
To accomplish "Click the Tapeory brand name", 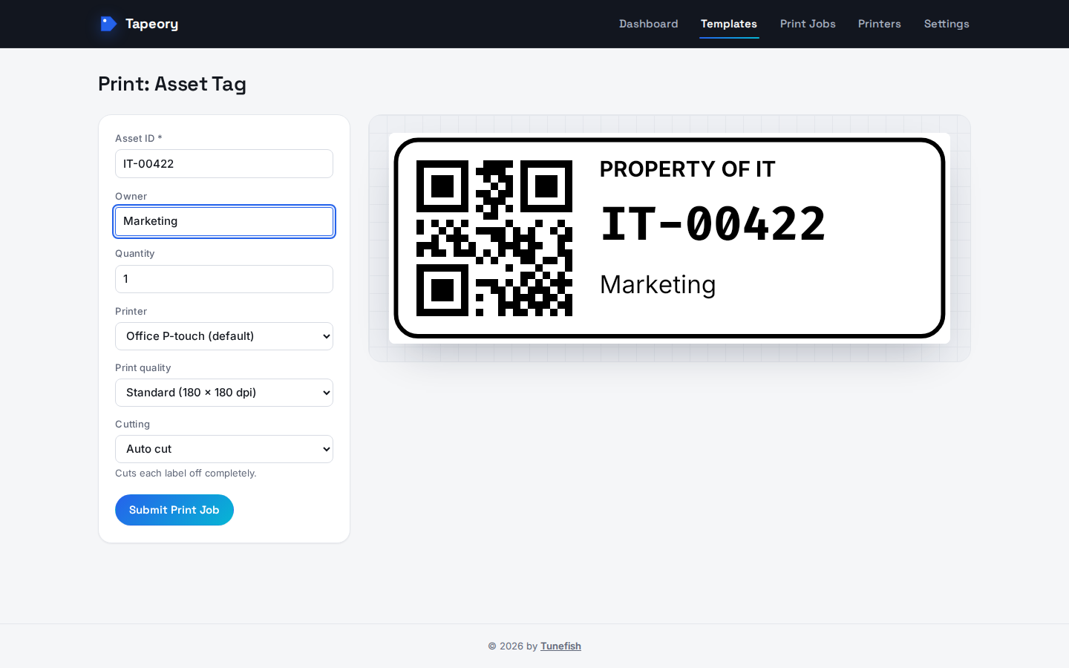I will 151,24.
